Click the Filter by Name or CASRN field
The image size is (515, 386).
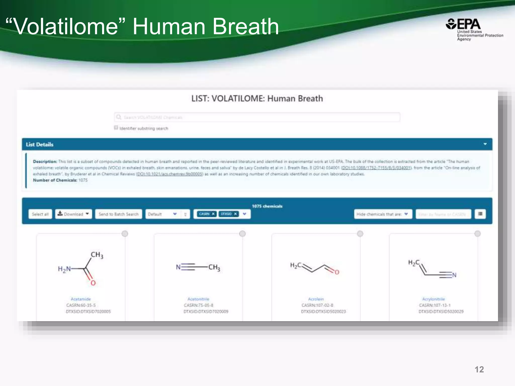(x=443, y=214)
